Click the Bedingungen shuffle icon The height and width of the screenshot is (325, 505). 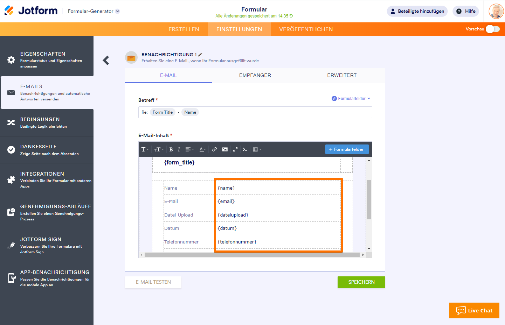click(11, 122)
